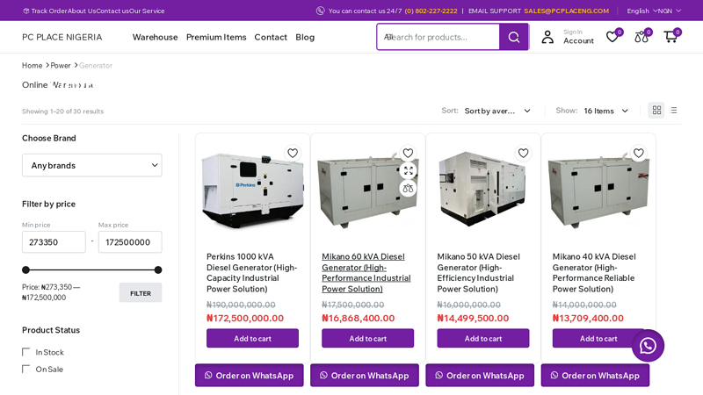The width and height of the screenshot is (703, 395).
Task: Switch to list view layout
Action: click(674, 111)
